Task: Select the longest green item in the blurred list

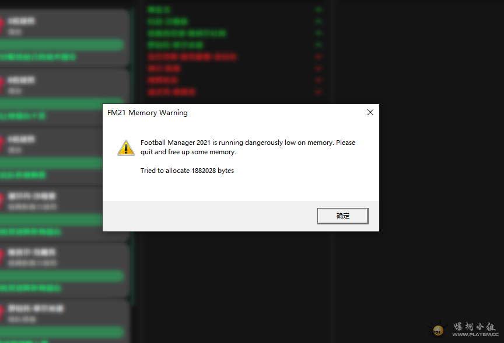Action: pyautogui.click(x=187, y=33)
